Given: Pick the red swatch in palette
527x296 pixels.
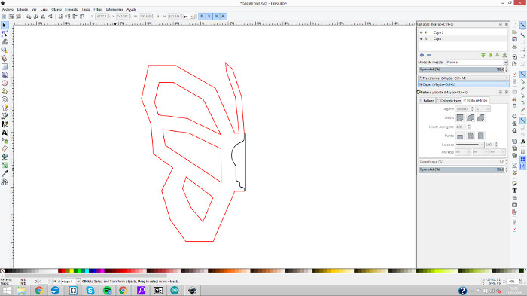Looking at the screenshot, I should coord(64,271).
